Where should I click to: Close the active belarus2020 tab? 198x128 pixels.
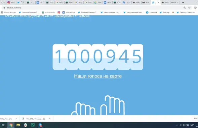158,2
